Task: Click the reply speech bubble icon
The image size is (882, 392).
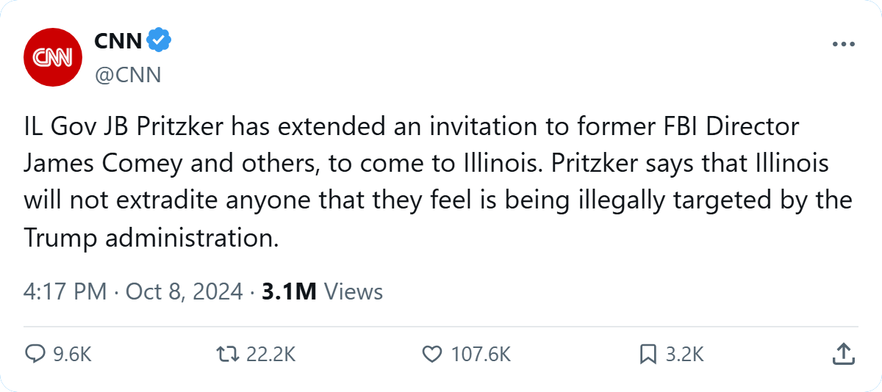Action: coord(36,355)
